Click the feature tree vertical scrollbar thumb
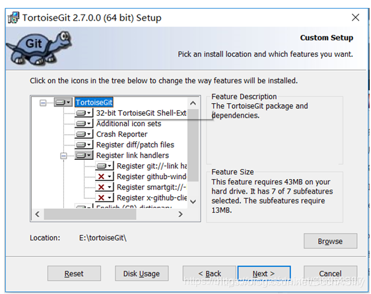The image size is (371, 294). (193, 145)
